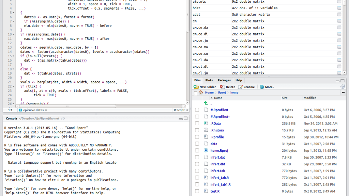
Task: Click the infert_tab1.R script icon
Action: click(x=206, y=184)
